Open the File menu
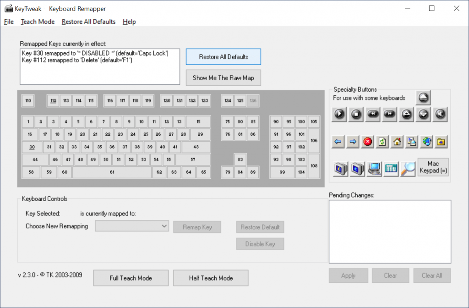The image size is (469, 308). point(8,22)
